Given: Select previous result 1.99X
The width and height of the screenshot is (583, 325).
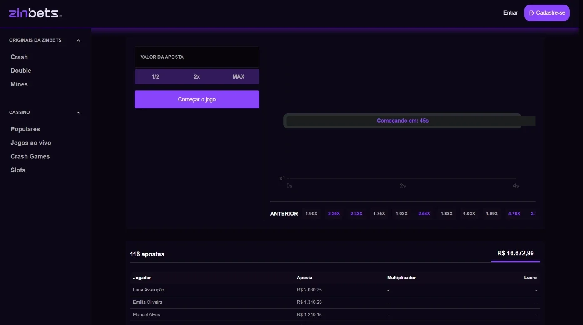Looking at the screenshot, I should tap(491, 214).
